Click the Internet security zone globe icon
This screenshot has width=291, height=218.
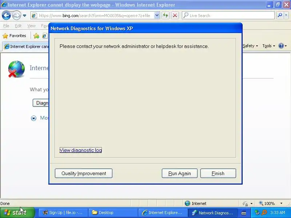pos(187,203)
